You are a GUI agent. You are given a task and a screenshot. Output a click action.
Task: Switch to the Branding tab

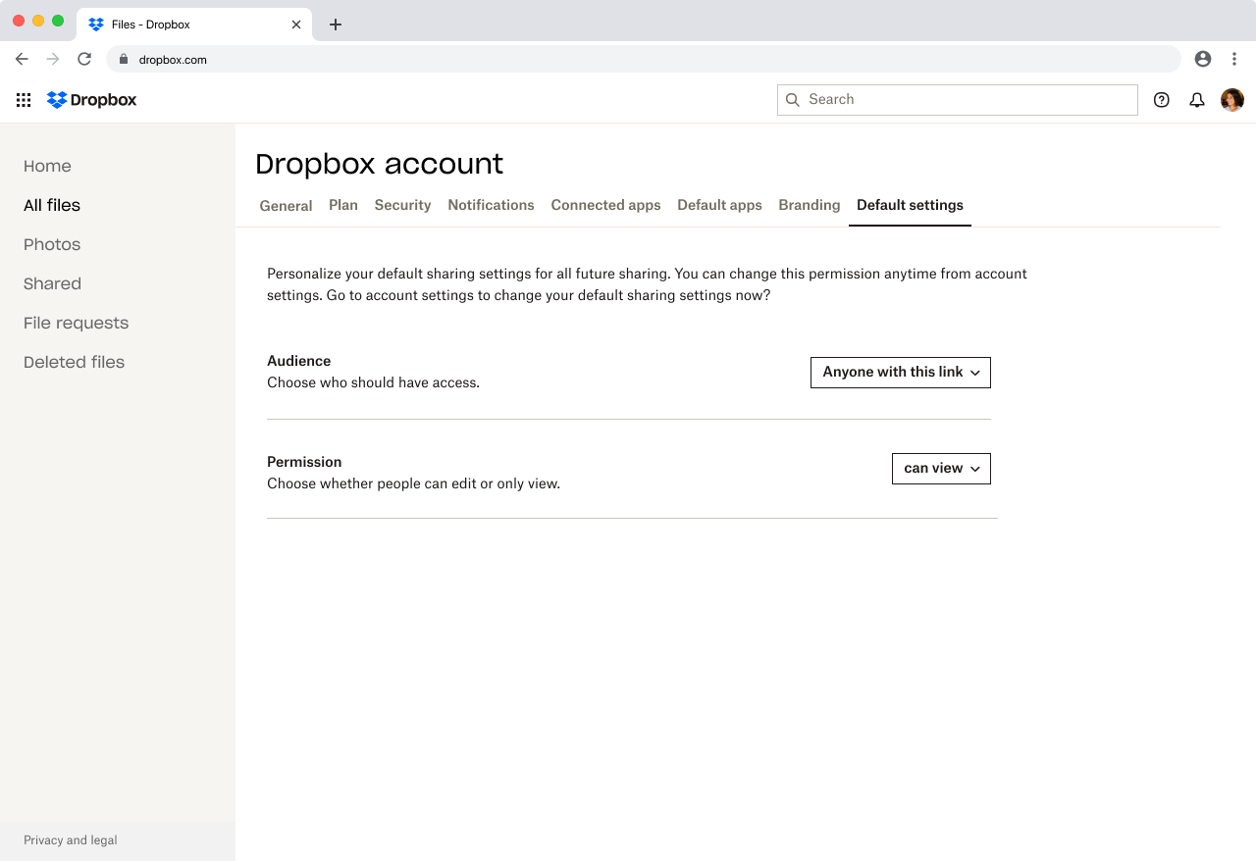click(x=809, y=205)
